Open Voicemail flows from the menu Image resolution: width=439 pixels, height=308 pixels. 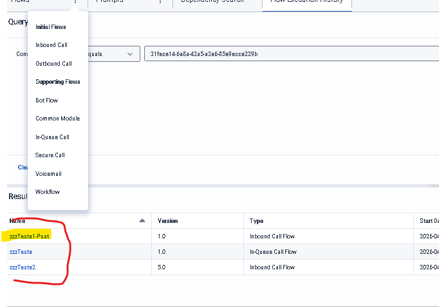tap(48, 174)
